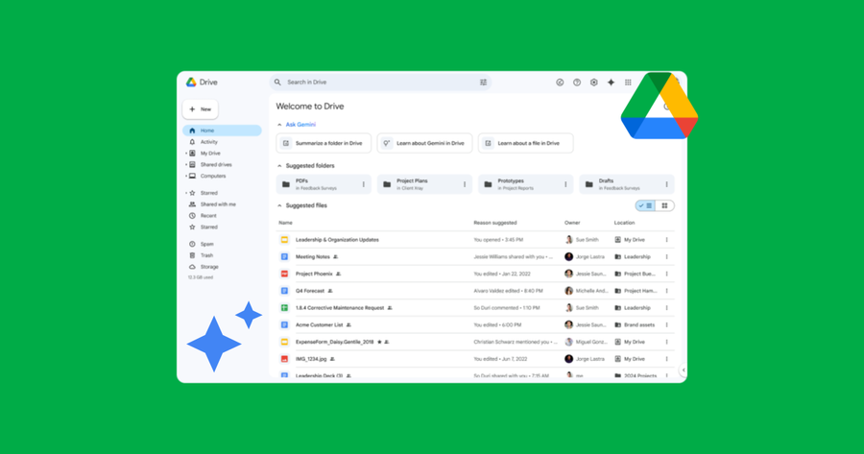Click the Name column header
The image size is (864, 454).
pyautogui.click(x=285, y=223)
